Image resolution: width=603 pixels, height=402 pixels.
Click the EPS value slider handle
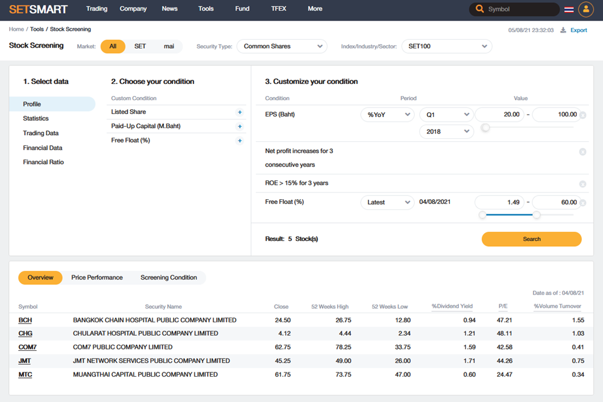coord(485,127)
